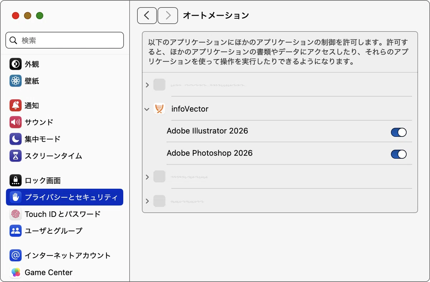Disable Adobe Illustrator 2026 automation toggle
This screenshot has width=430, height=282.
(x=398, y=132)
